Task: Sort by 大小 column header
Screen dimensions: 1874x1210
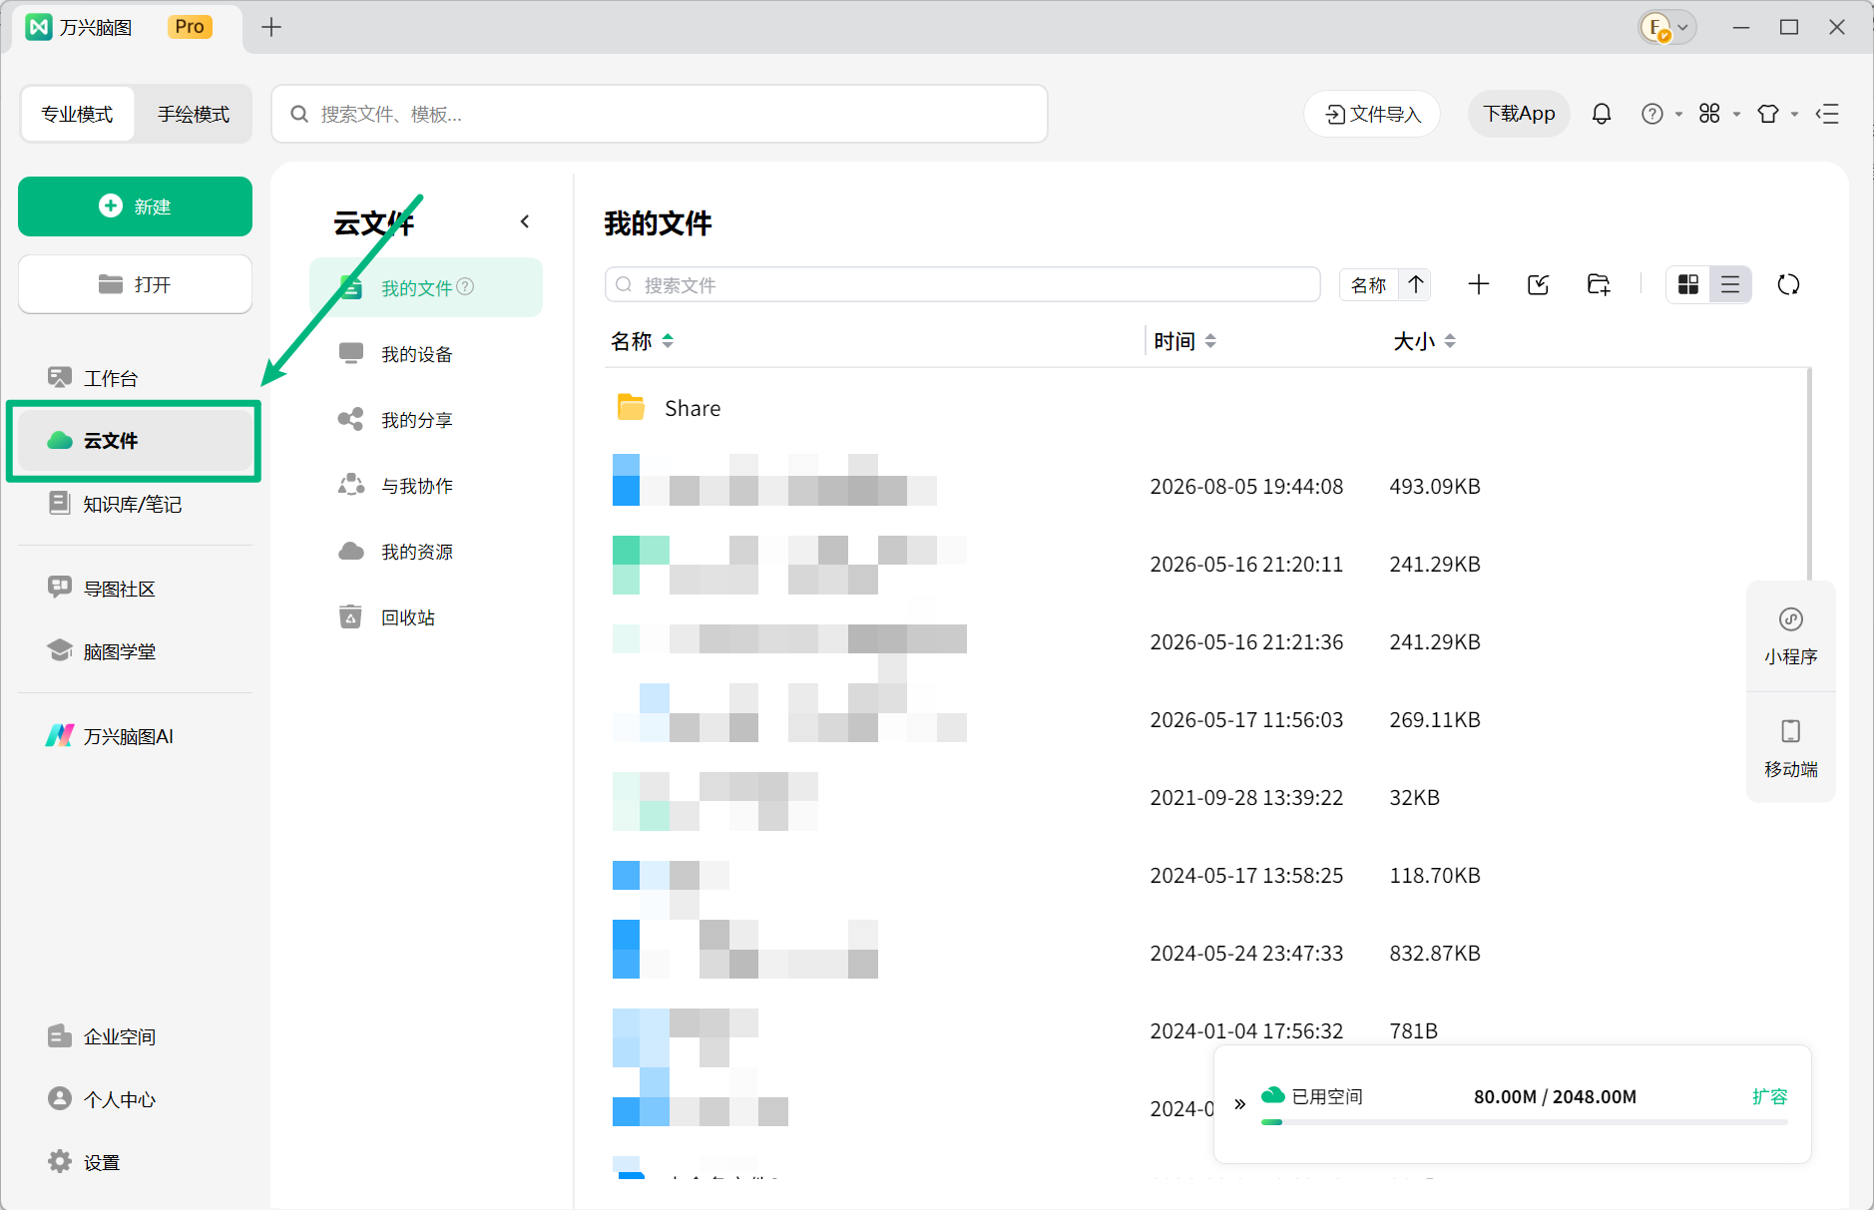Action: 1424,341
